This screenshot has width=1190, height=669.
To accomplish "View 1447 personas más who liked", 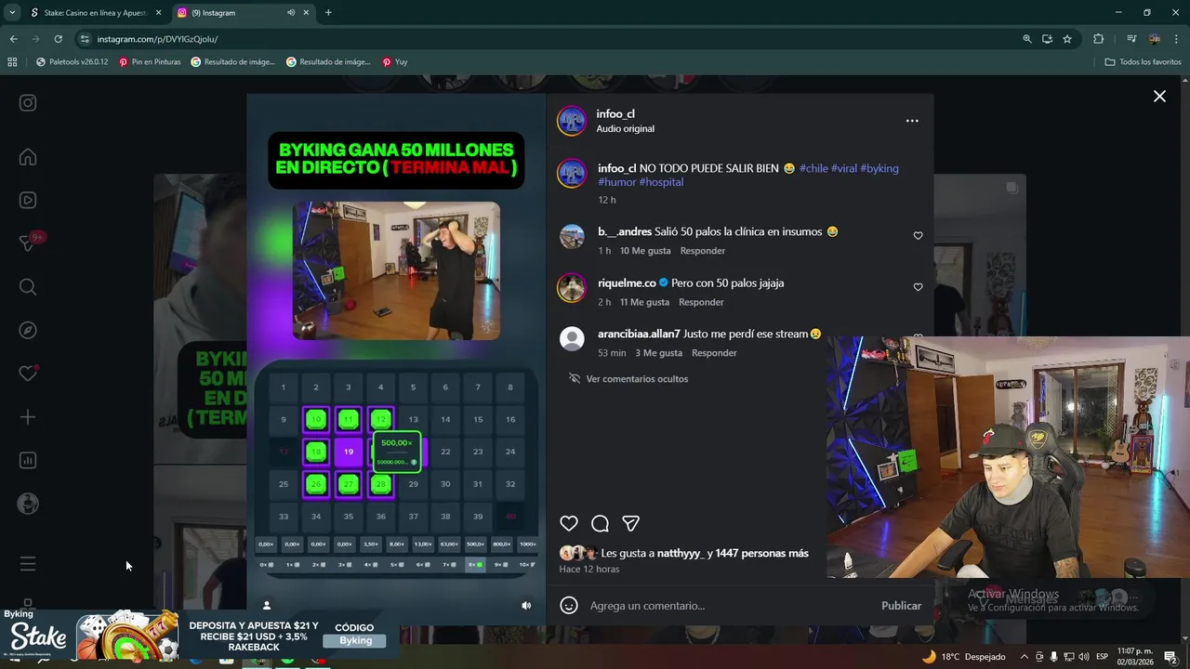I will pyautogui.click(x=761, y=553).
